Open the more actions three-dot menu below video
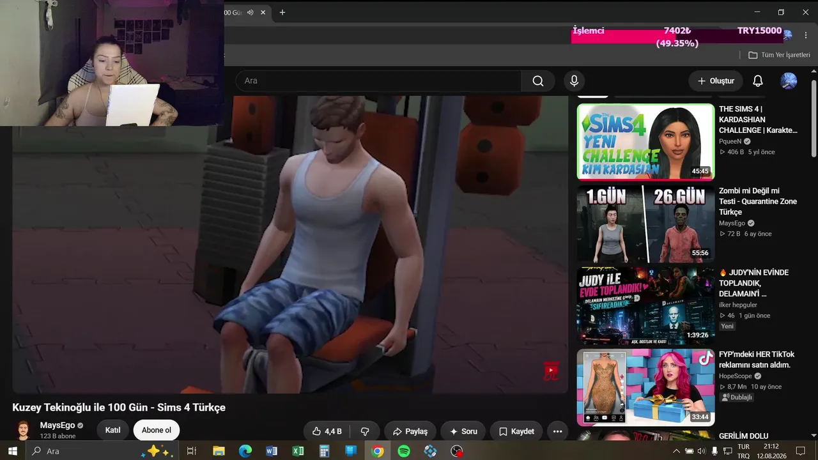The image size is (818, 460). [557, 431]
